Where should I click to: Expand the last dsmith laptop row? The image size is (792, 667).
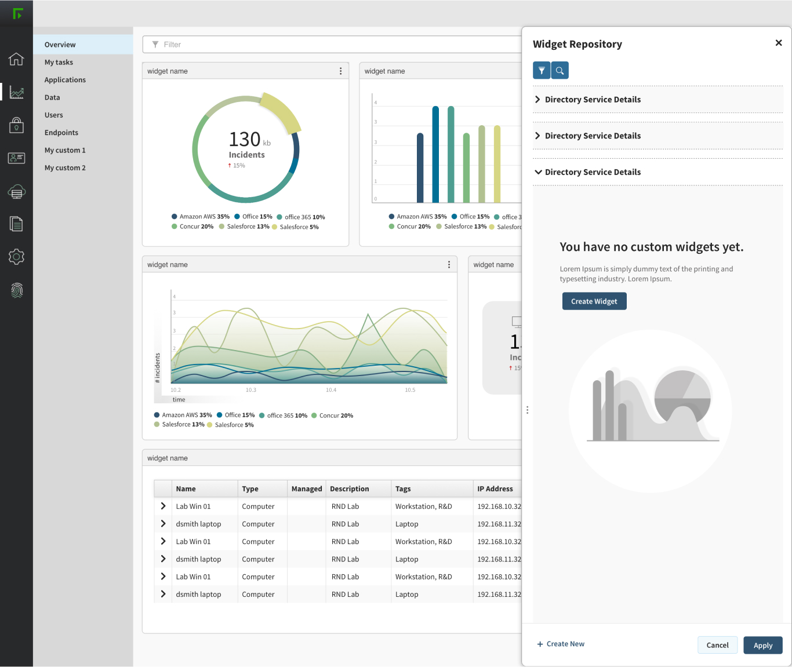pos(163,594)
